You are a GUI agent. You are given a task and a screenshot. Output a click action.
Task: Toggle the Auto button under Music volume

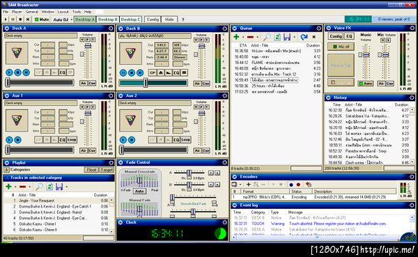[366, 84]
